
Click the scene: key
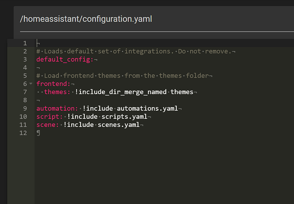[x=48, y=125]
